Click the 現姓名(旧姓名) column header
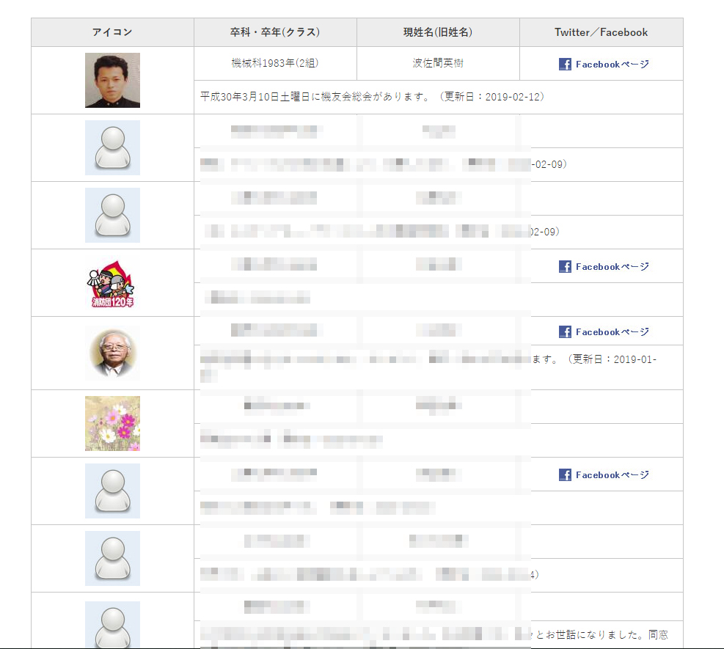The height and width of the screenshot is (649, 724). [x=438, y=32]
